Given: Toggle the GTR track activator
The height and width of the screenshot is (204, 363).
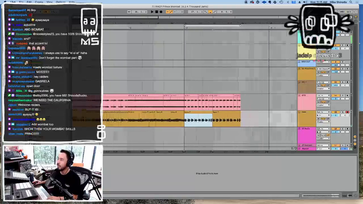Looking at the screenshot, I should (x=335, y=96).
